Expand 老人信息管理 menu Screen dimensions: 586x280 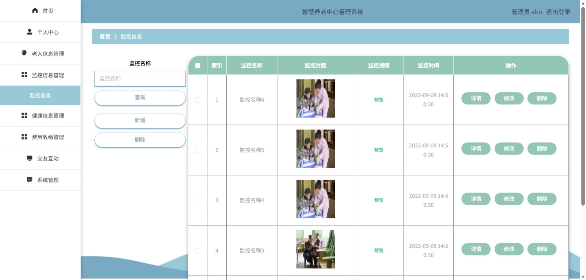pyautogui.click(x=40, y=53)
